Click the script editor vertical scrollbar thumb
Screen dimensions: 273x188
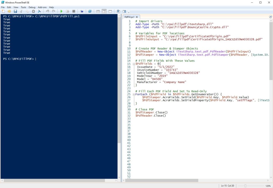tap(271, 51)
